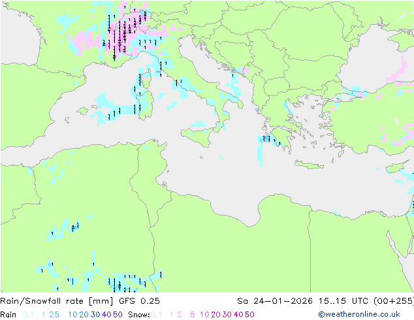414x320 pixels.
Task: Click the 'GFS 0.25' model label
Action: 139,301
